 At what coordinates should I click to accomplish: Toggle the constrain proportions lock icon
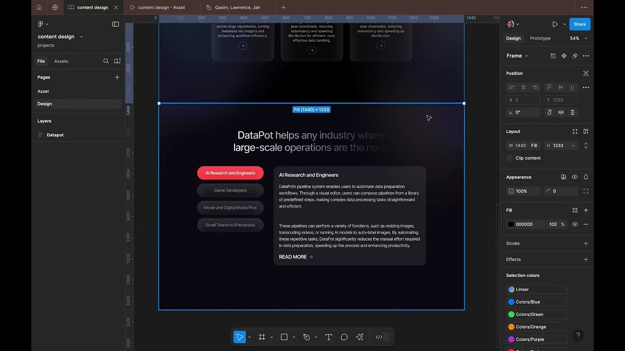click(x=586, y=145)
